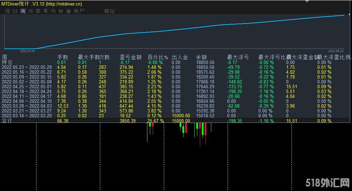The image size is (352, 191).
Task: Click the 余额 column header
Action: pyautogui.click(x=201, y=57)
